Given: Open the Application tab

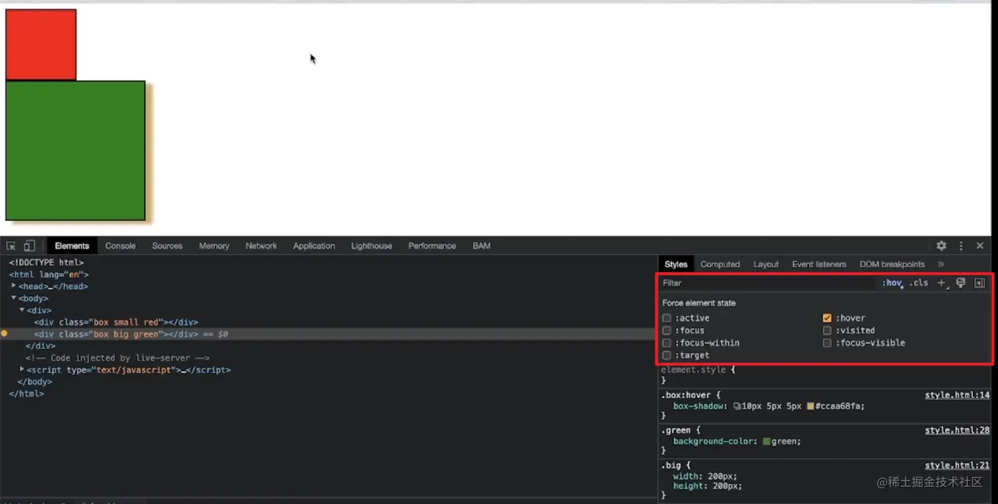Looking at the screenshot, I should [314, 246].
